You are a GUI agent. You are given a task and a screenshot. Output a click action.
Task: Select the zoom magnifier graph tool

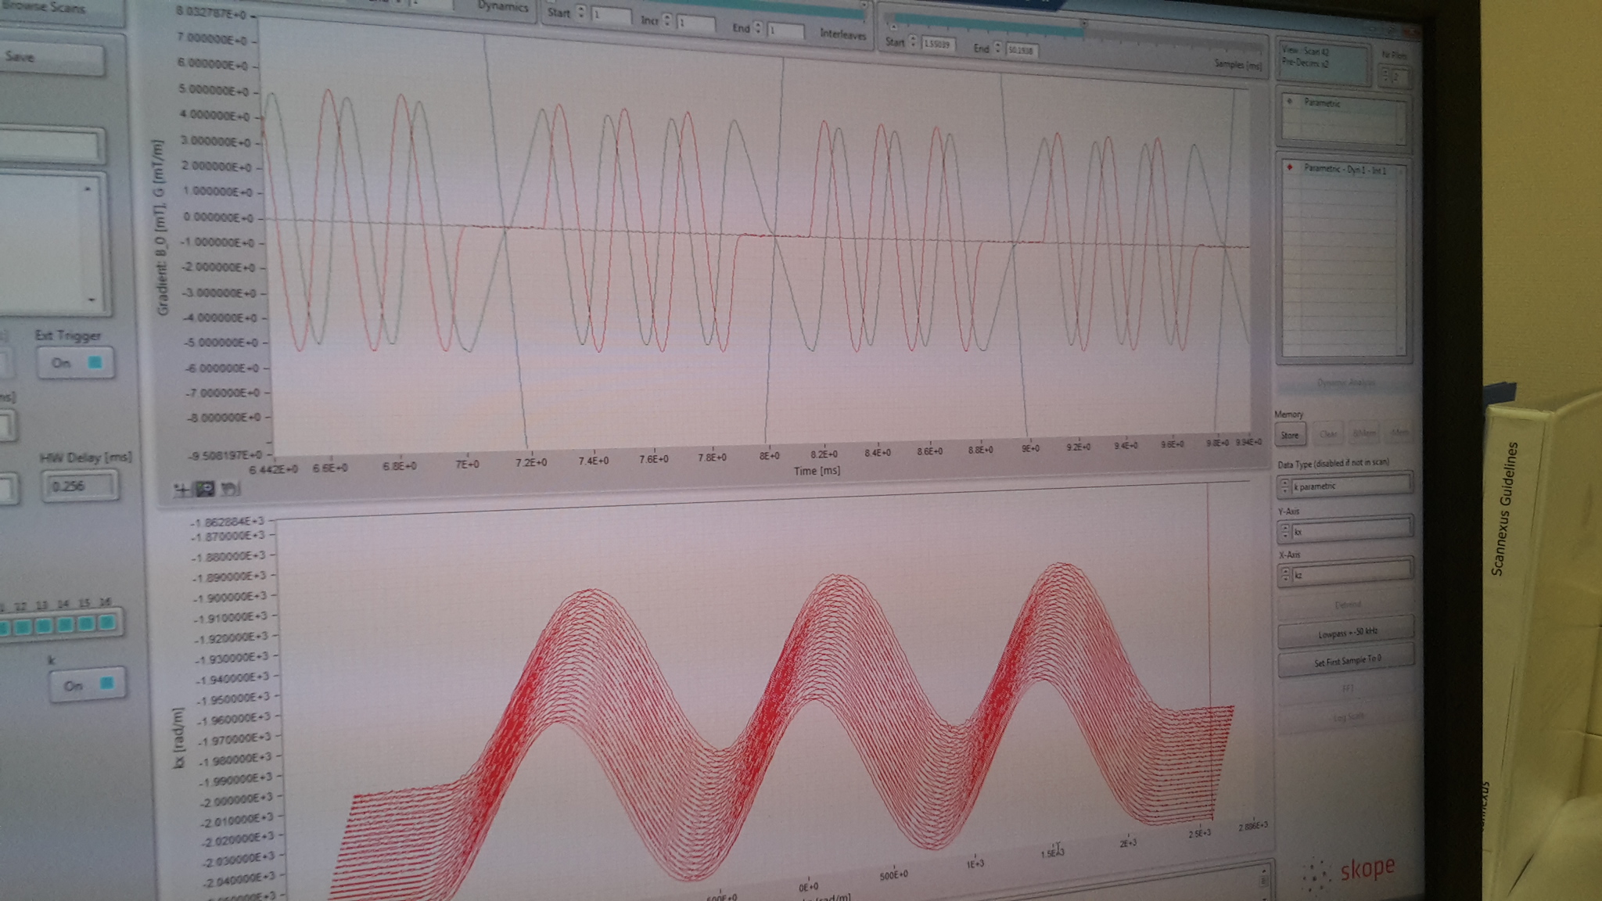click(205, 490)
